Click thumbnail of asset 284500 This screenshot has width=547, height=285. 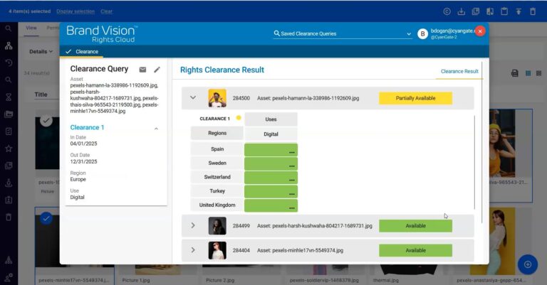click(x=217, y=98)
